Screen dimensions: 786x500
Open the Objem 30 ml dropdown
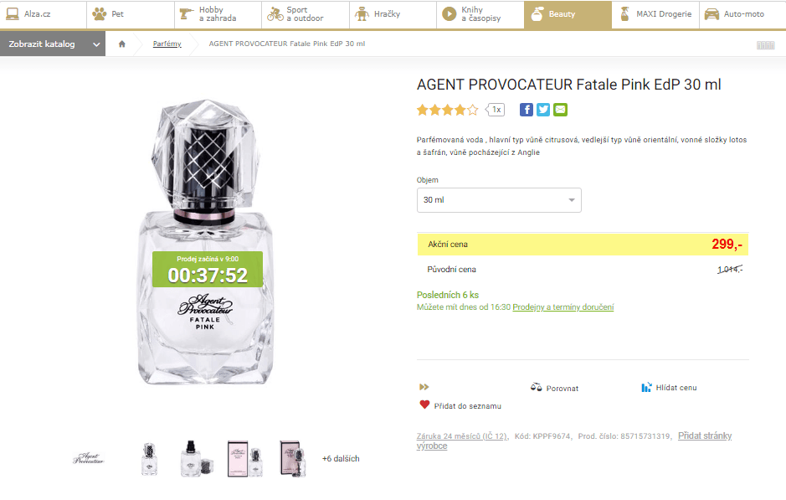tap(499, 200)
